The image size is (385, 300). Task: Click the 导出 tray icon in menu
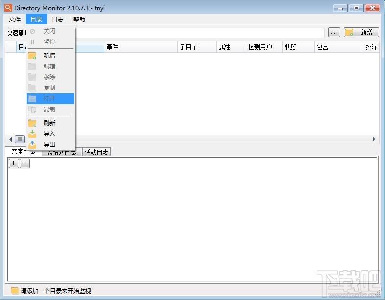tap(32, 145)
